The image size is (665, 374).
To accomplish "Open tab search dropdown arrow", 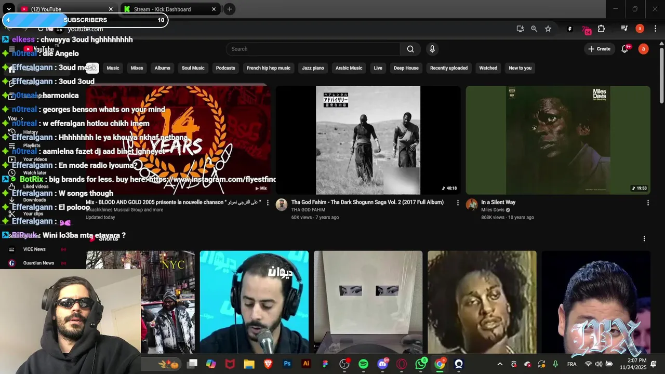I will (9, 9).
